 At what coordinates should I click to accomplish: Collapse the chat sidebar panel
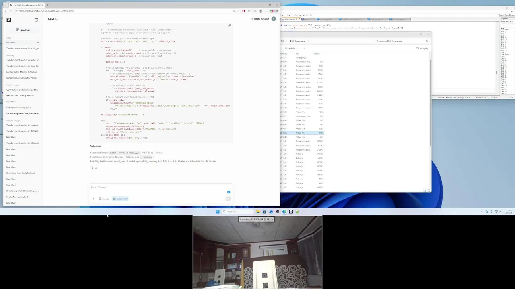37,20
